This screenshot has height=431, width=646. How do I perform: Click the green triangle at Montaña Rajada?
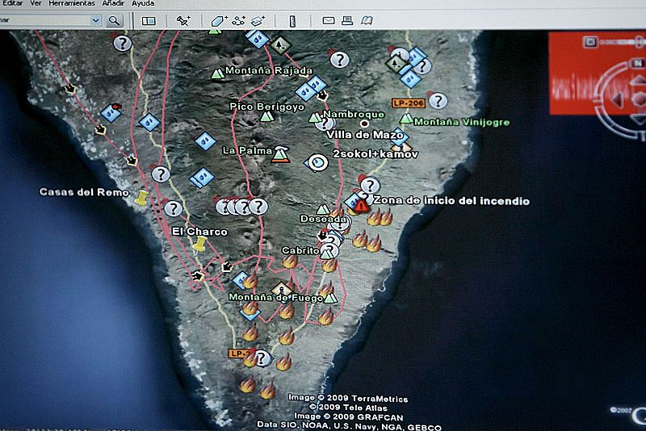217,73
